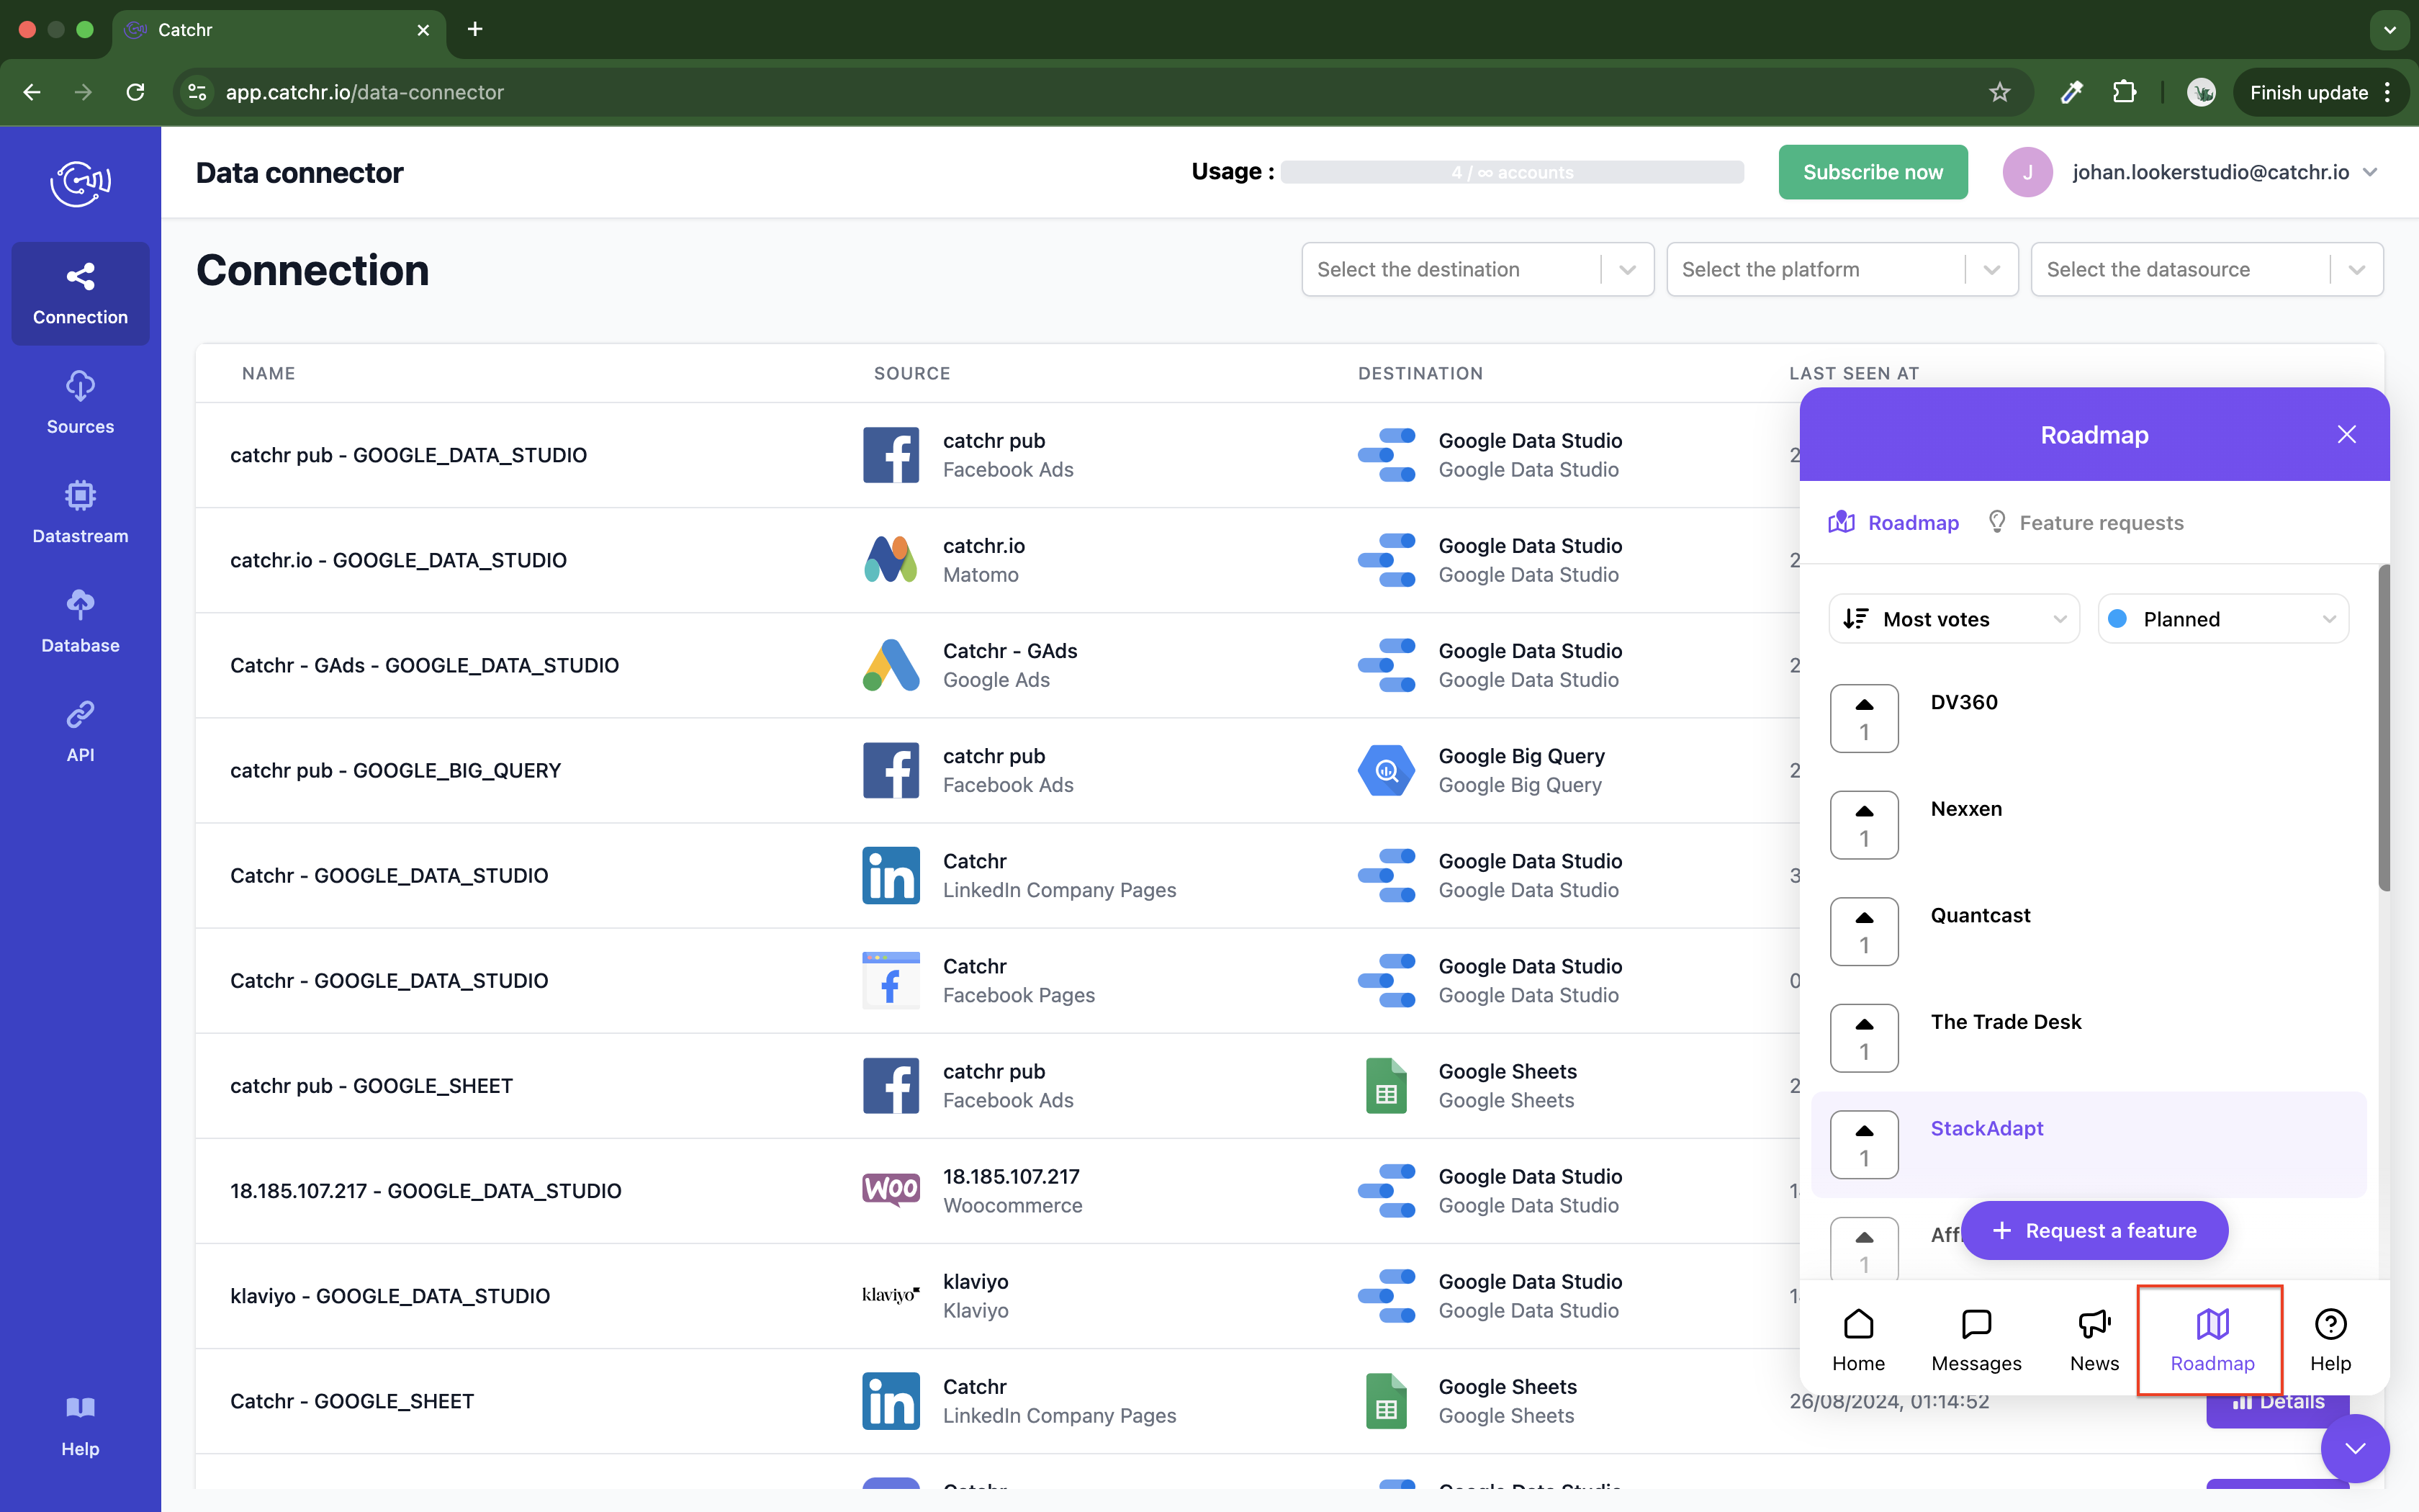Open the Database sidebar section
The width and height of the screenshot is (2419, 1512).
click(x=80, y=622)
